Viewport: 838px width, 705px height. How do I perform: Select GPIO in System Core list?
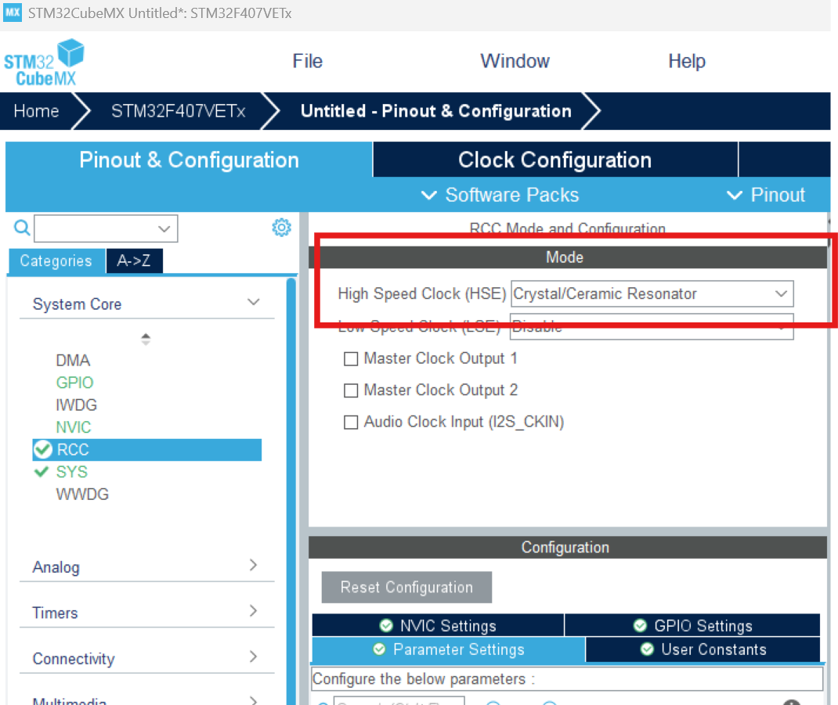click(74, 383)
